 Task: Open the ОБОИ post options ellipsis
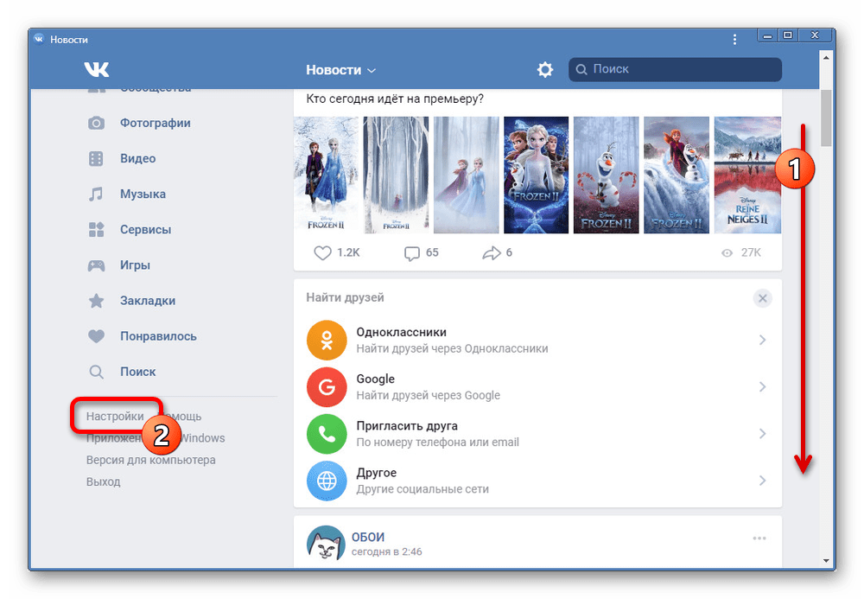pyautogui.click(x=759, y=538)
